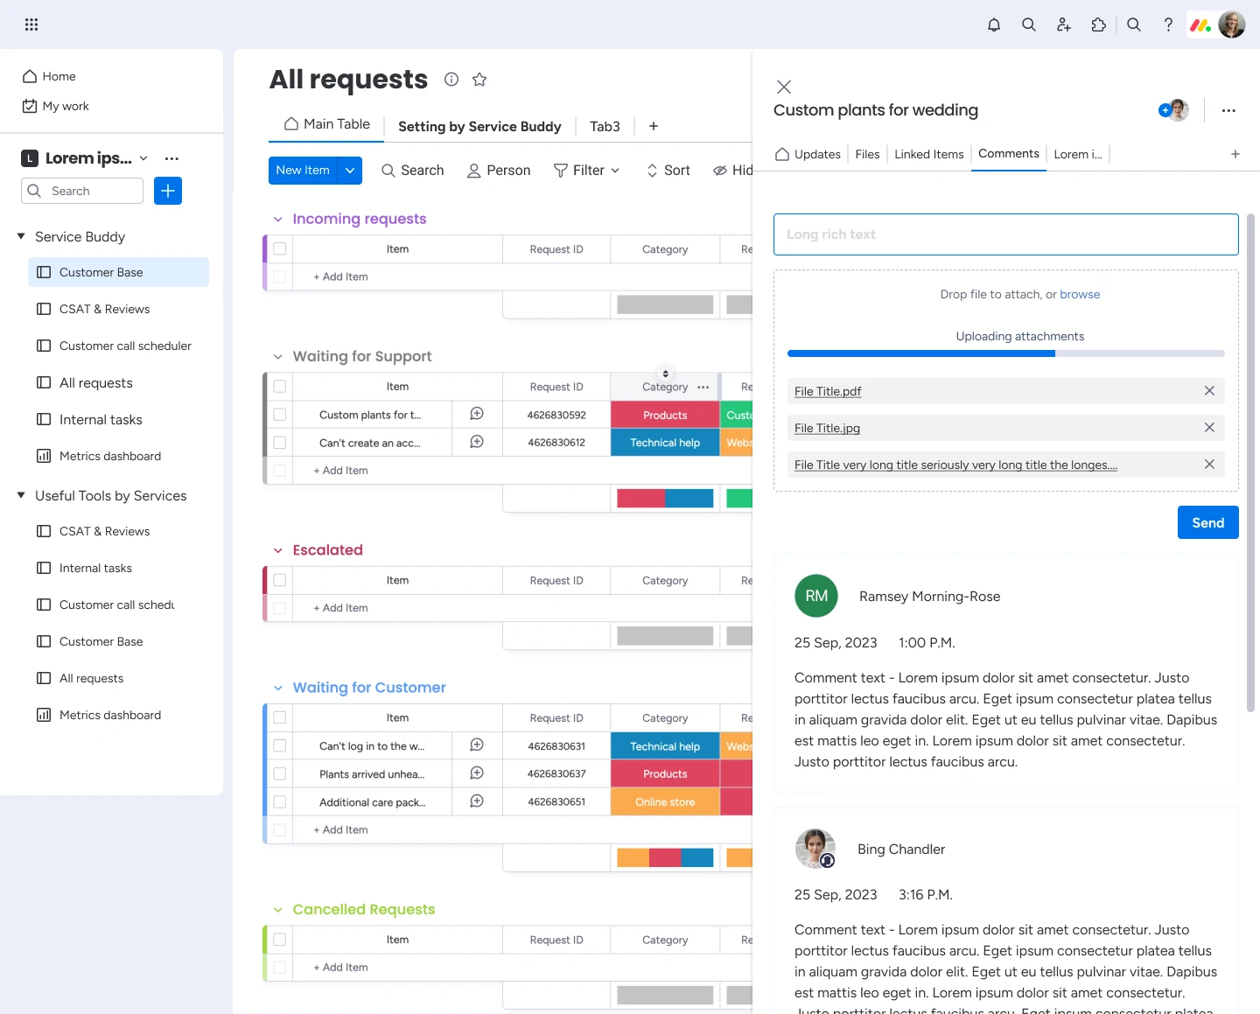Open the Tab3 view
Screen dimensions: 1260x1014
tap(605, 127)
